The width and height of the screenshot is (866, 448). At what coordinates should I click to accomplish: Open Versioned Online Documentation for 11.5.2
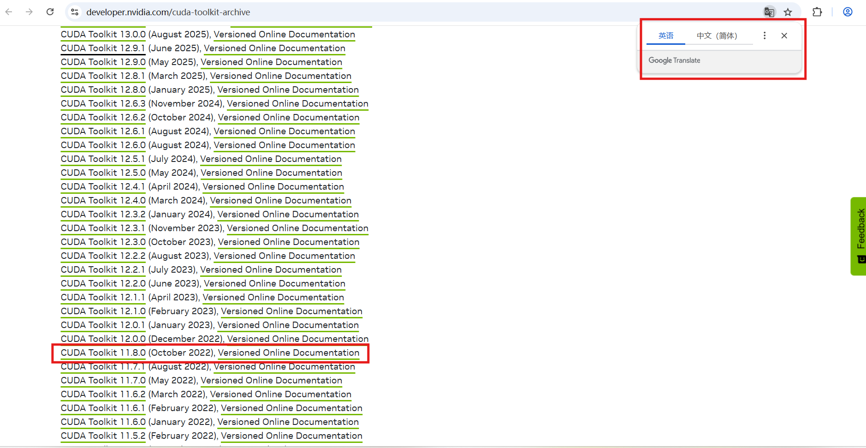[292, 436]
